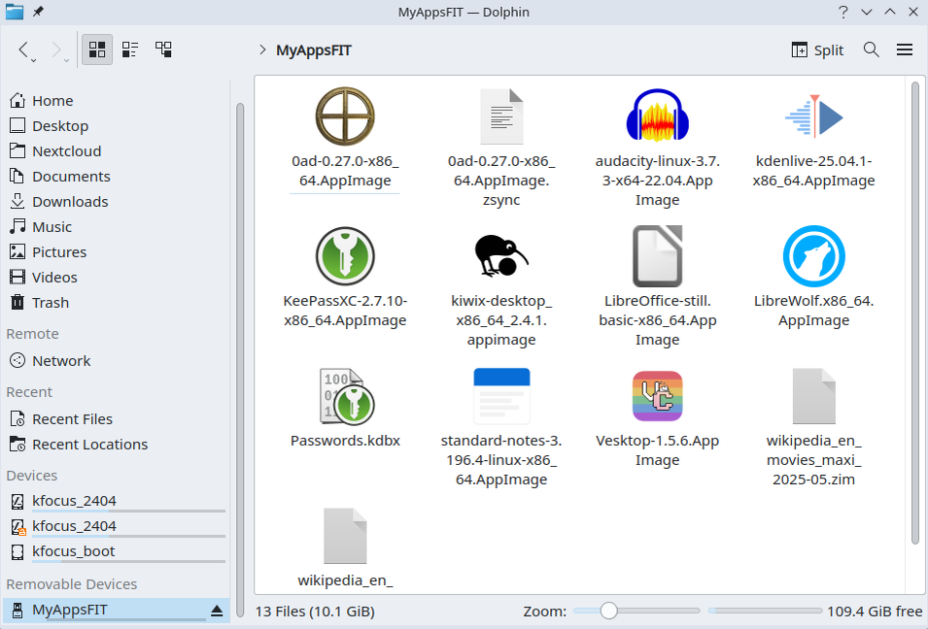This screenshot has height=629, width=928.
Task: Adjust the Zoom slider handle
Action: tap(608, 611)
